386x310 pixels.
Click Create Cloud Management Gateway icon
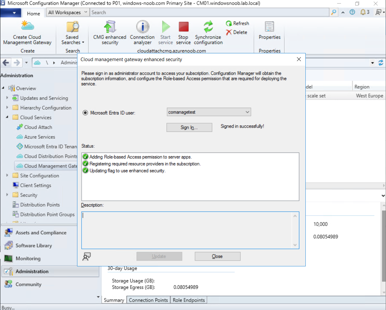coord(27,26)
